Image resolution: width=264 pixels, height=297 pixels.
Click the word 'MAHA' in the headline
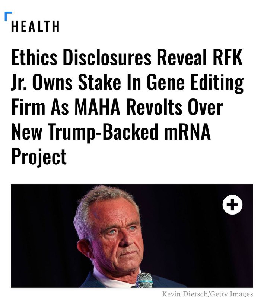click(x=98, y=107)
